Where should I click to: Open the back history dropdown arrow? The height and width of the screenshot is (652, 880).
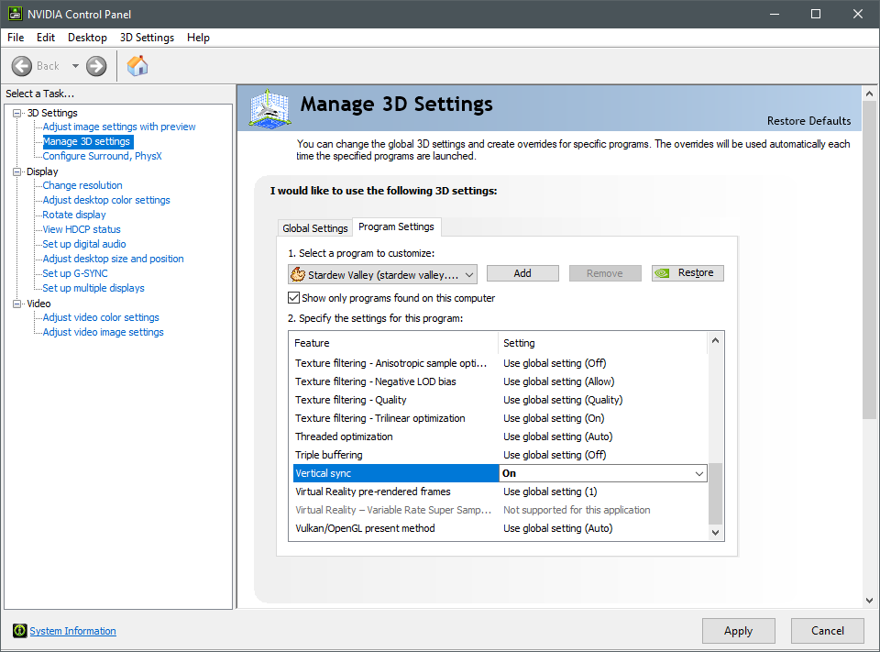coord(75,66)
